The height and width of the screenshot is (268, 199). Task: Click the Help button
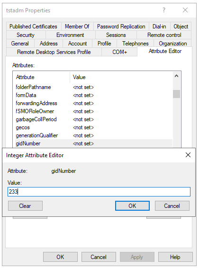coord(175,257)
